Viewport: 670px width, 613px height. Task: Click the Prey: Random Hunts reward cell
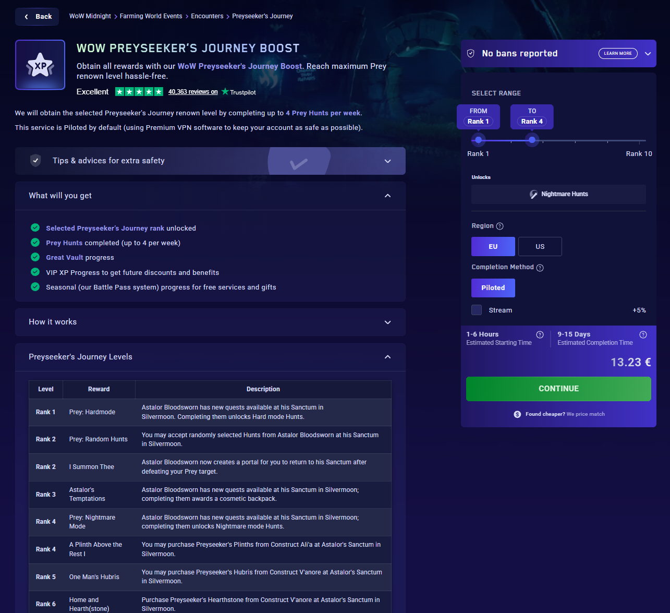(x=99, y=439)
